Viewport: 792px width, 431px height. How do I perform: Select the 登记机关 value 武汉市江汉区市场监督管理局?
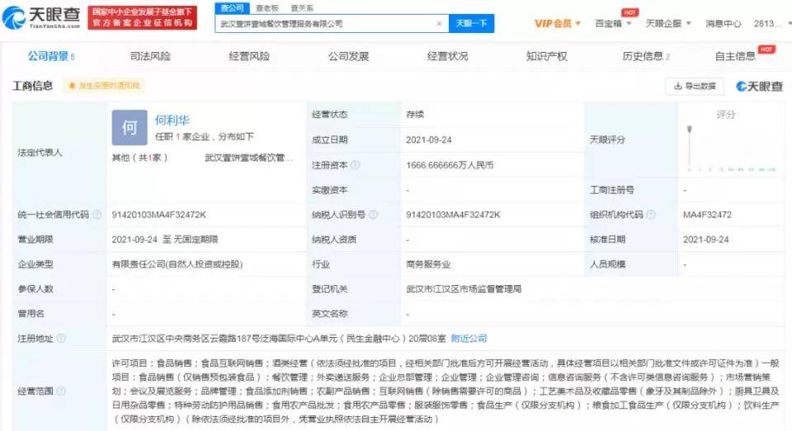tap(464, 288)
